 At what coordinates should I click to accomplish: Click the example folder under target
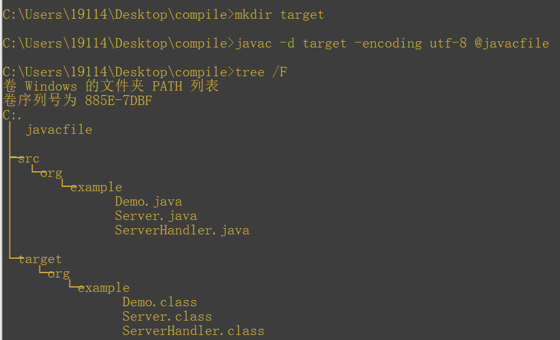(104, 287)
